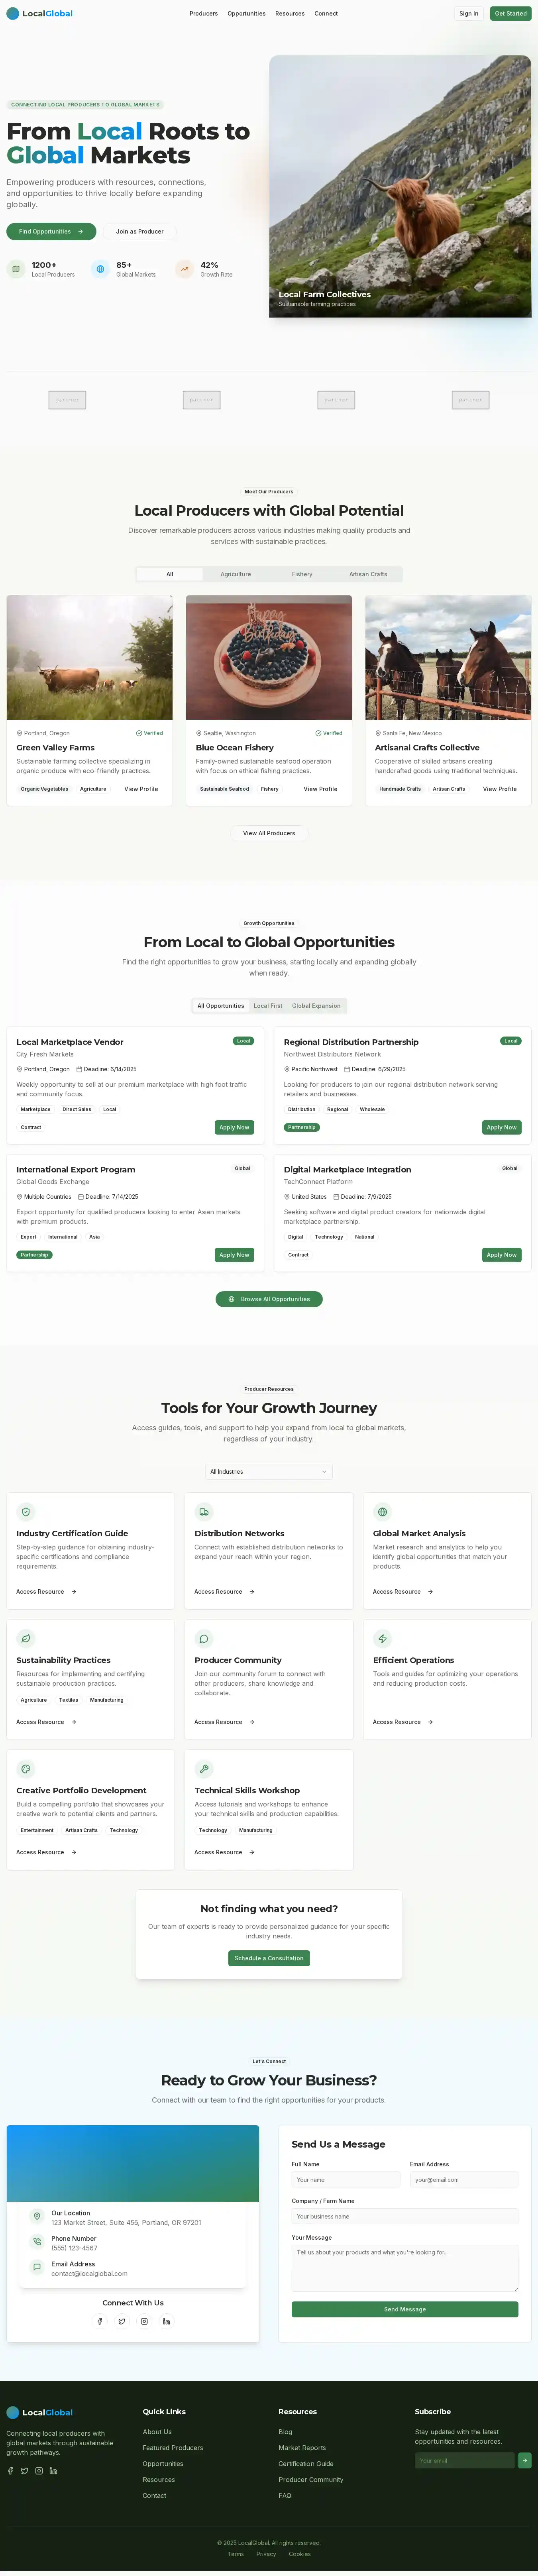Select the Artisan Crafts producers tab
Viewport: 538px width, 2576px height.
click(x=368, y=574)
